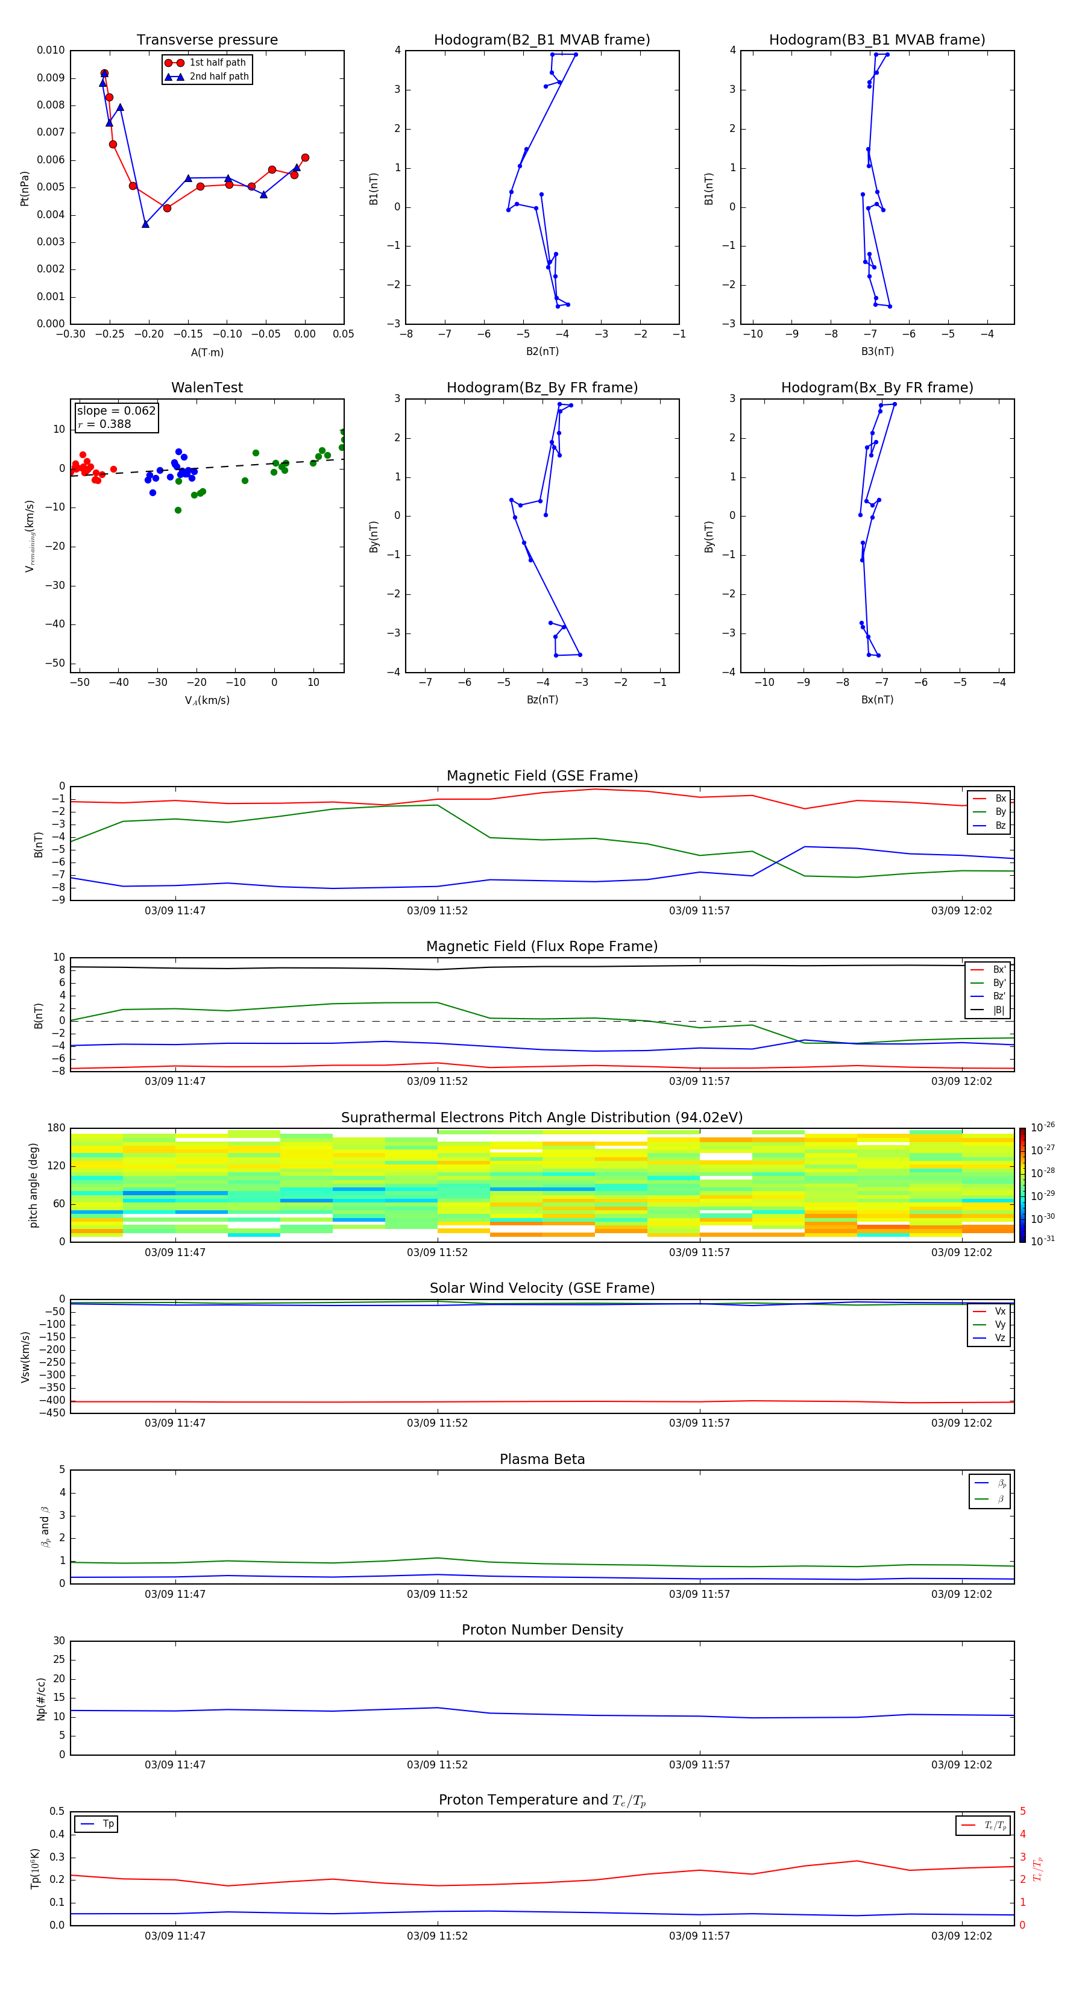
Task: Click the Hodogram(B3_B1 MVAB frame) title
Action: click(877, 40)
